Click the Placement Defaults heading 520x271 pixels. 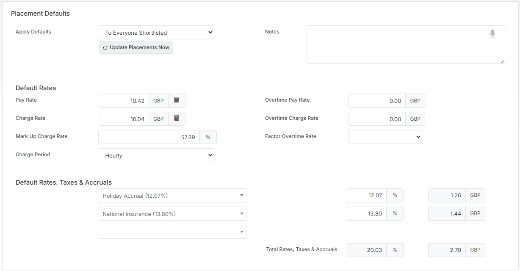pos(40,14)
